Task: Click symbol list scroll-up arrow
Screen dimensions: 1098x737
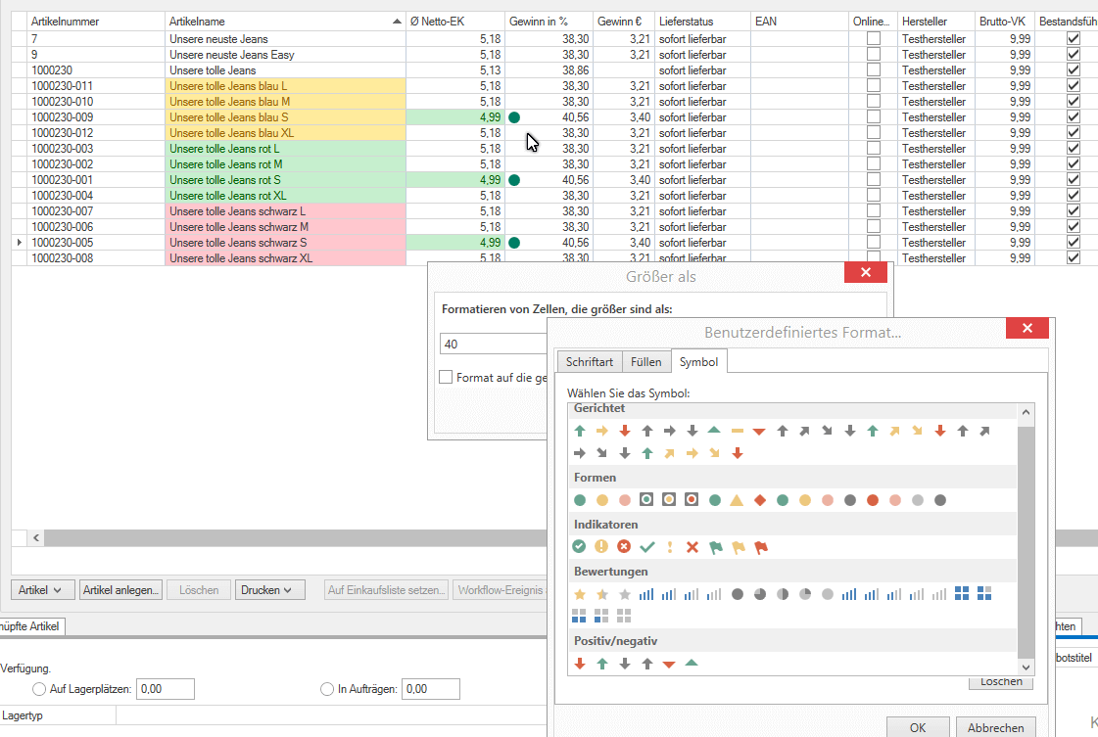Action: [1026, 412]
